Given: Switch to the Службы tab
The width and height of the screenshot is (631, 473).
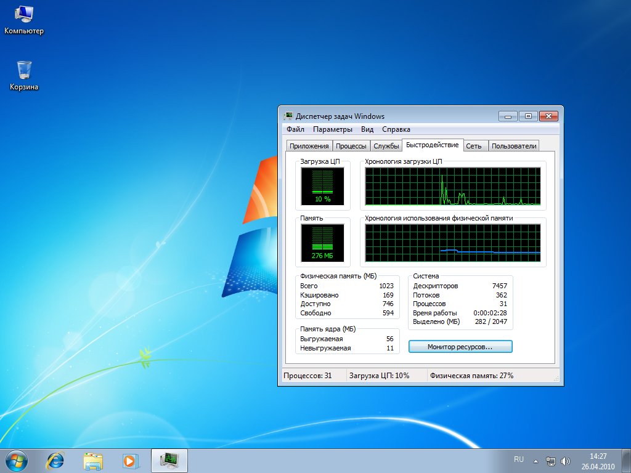Looking at the screenshot, I should (386, 146).
